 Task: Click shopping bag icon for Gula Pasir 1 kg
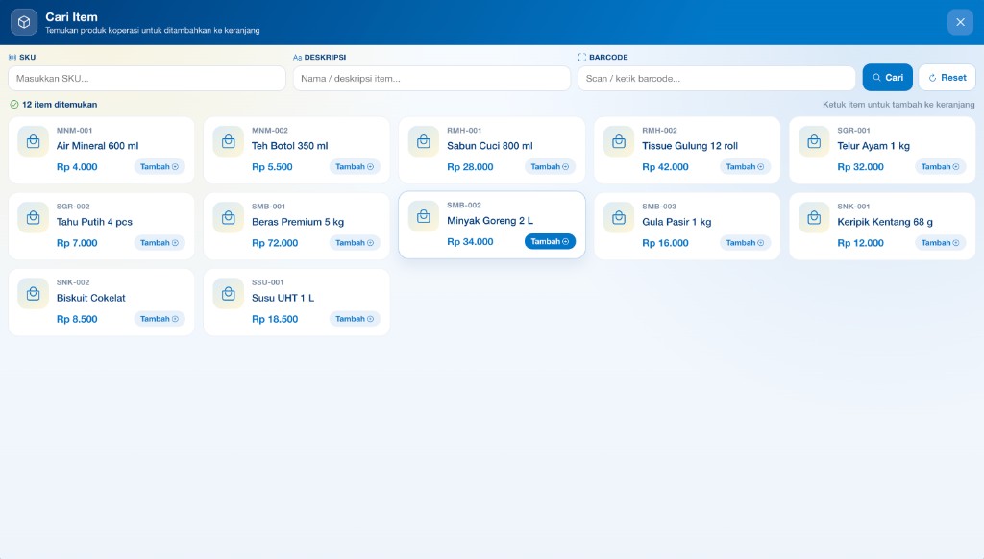click(619, 218)
